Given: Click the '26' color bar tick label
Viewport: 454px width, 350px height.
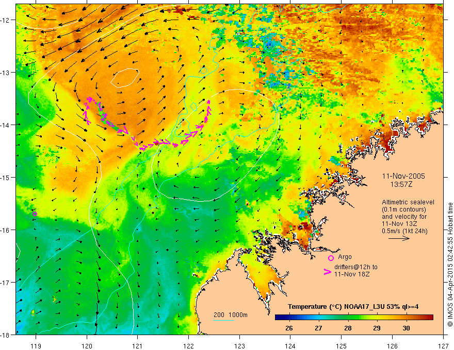Looking at the screenshot, I should (289, 328).
